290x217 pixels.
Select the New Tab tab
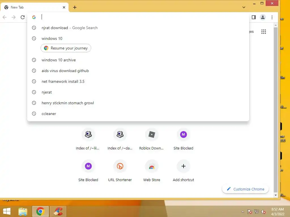click(x=35, y=7)
